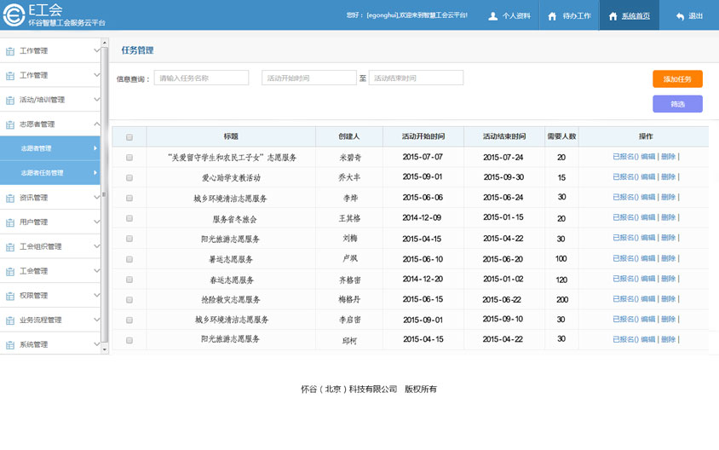Click the person icon beside 个人资料
719x450 pixels.
click(493, 16)
